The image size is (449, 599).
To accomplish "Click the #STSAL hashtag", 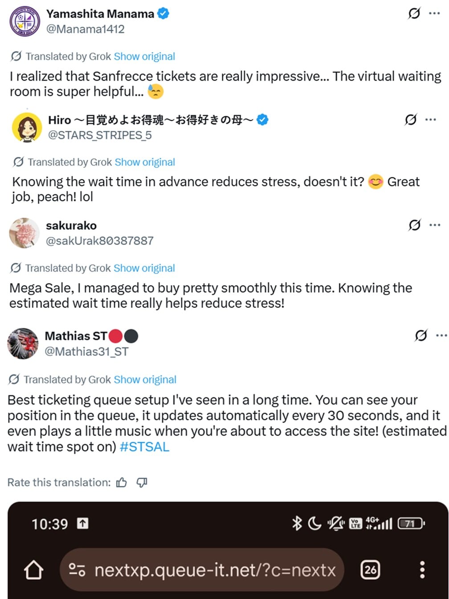I will click(145, 447).
